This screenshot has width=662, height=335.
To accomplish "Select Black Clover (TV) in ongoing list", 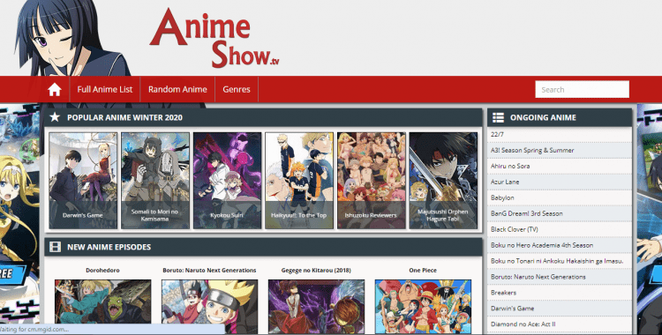I will pyautogui.click(x=560, y=229).
